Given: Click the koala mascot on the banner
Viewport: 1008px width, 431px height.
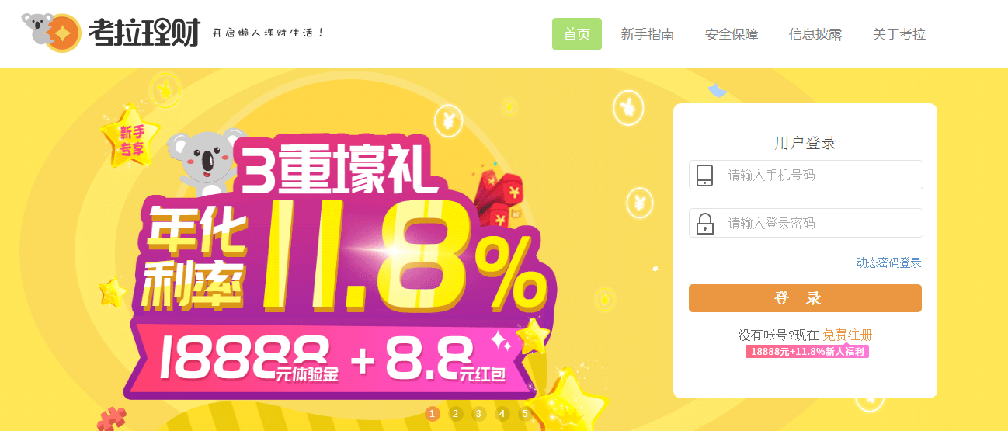Looking at the screenshot, I should click(x=205, y=164).
